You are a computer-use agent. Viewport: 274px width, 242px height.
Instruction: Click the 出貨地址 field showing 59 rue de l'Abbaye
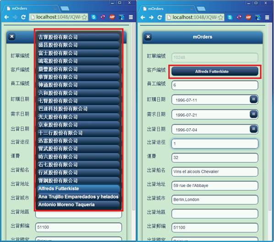215,186
